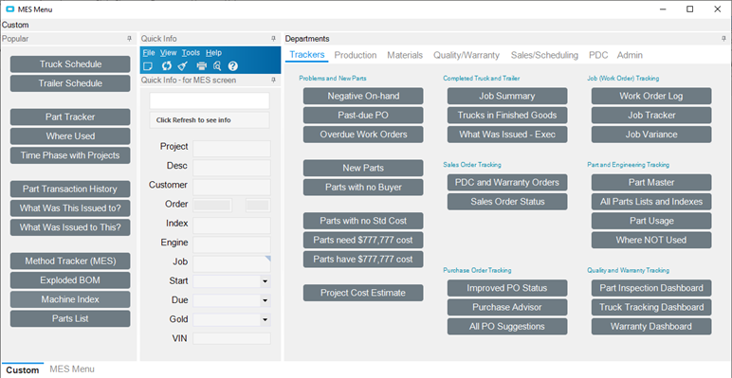Open the File menu in Quick Info
Viewport: 732px width, 378px height.
click(x=149, y=53)
